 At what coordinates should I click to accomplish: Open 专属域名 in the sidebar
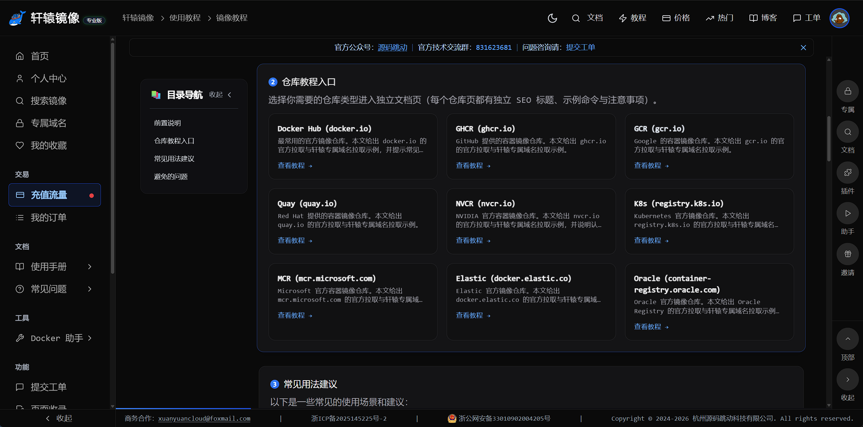(55, 123)
